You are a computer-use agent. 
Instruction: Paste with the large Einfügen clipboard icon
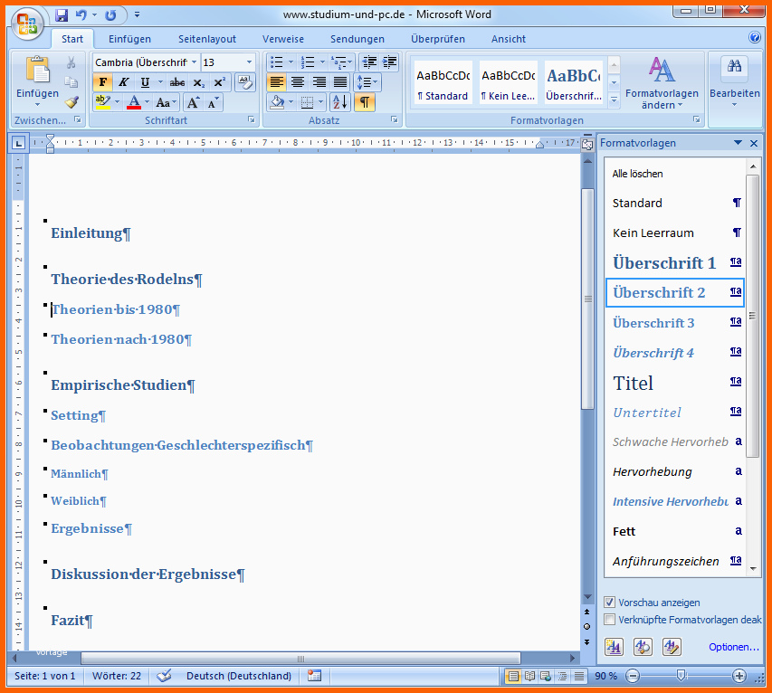(x=37, y=70)
